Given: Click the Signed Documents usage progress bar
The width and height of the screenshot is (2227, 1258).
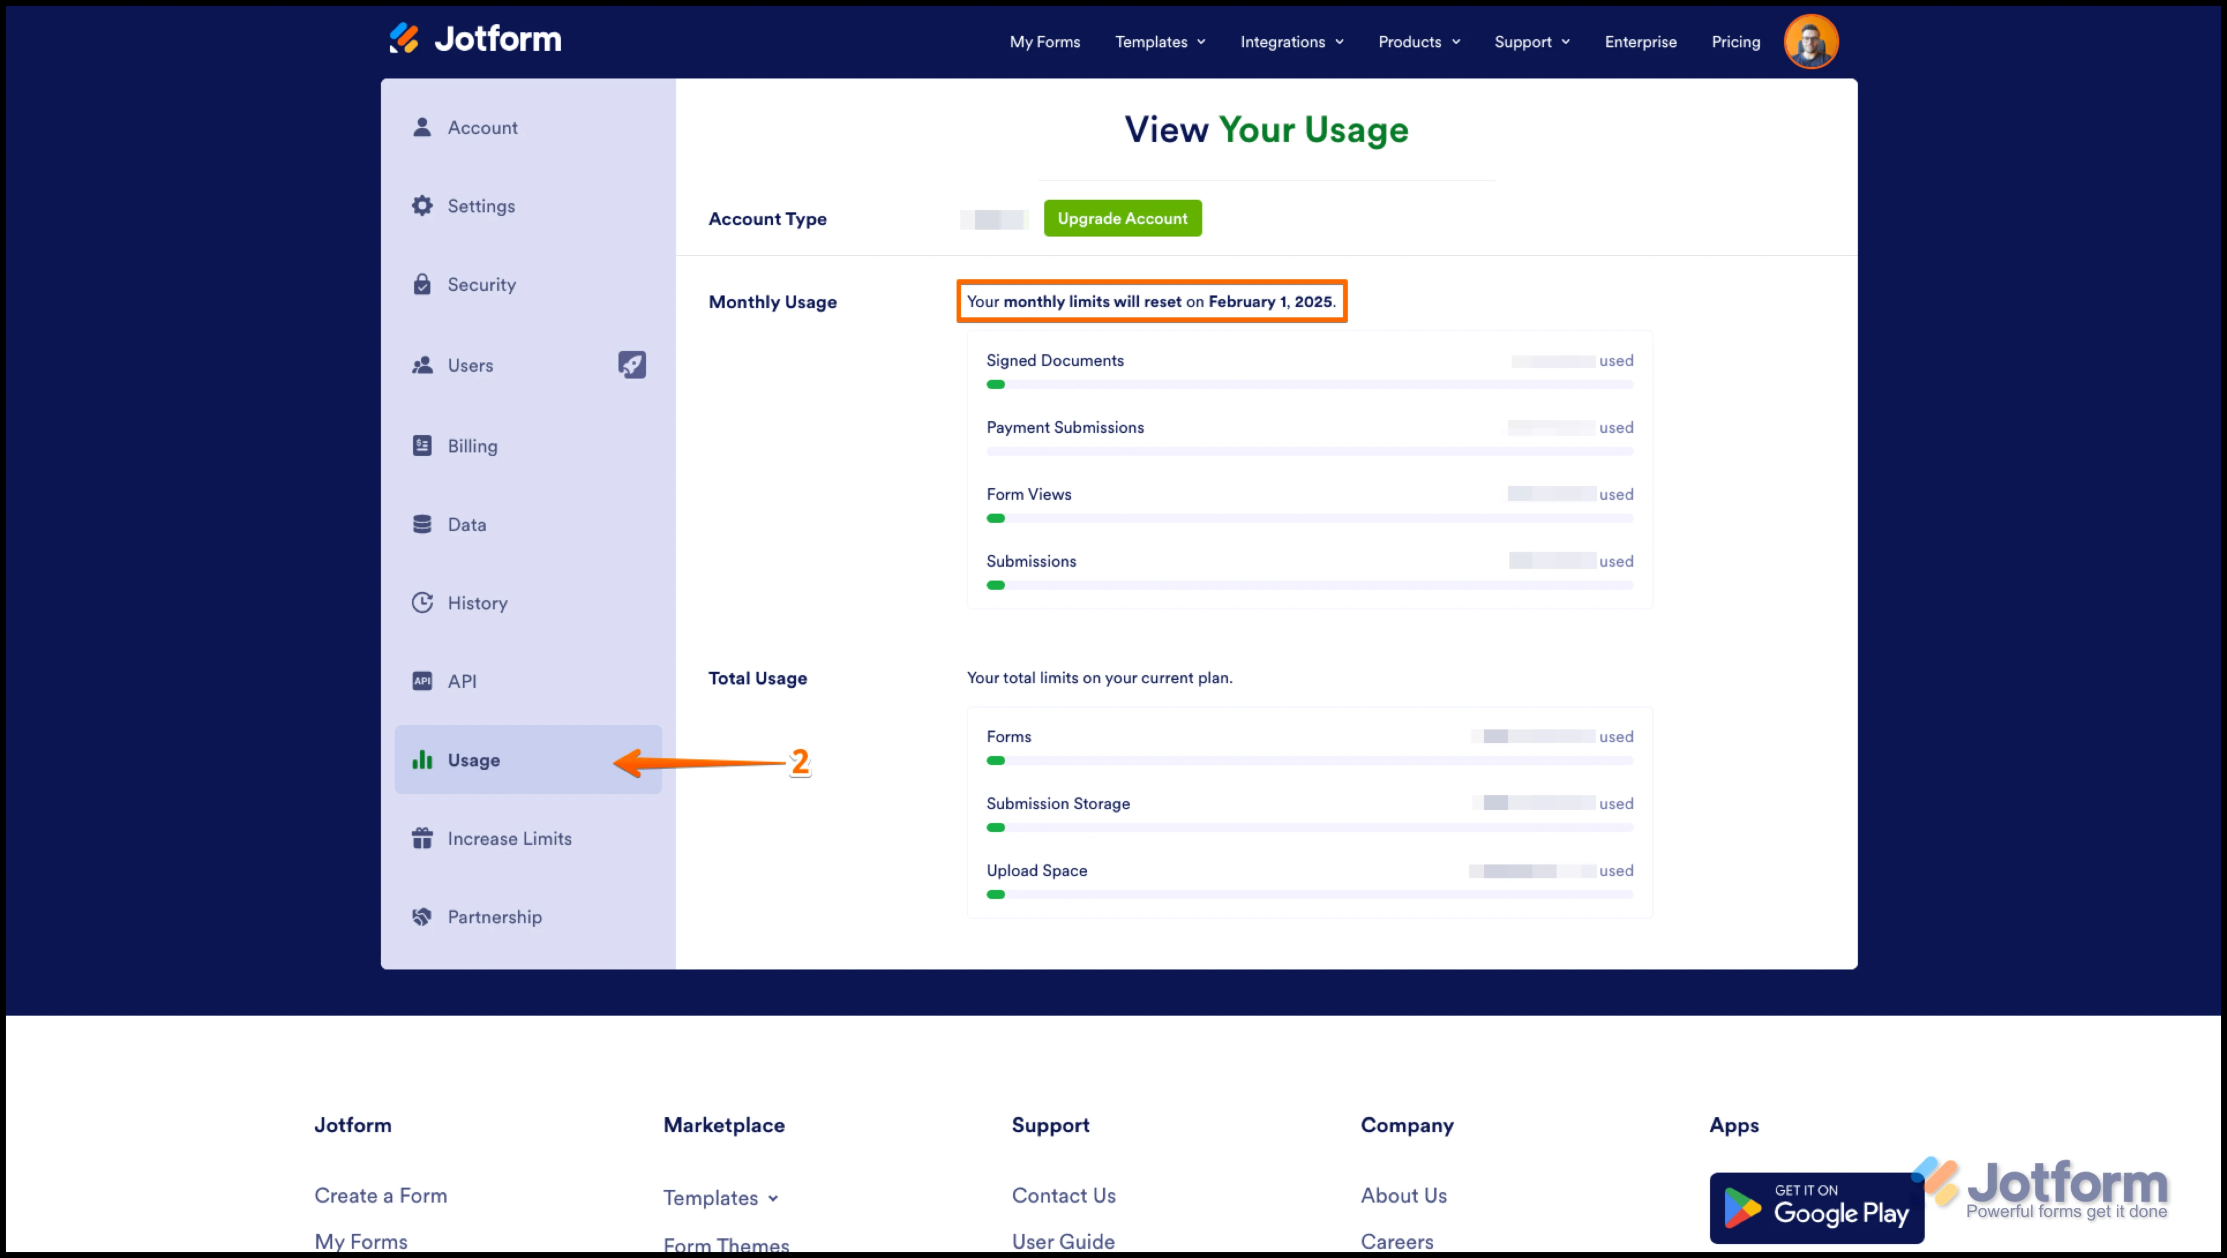Looking at the screenshot, I should (1309, 385).
